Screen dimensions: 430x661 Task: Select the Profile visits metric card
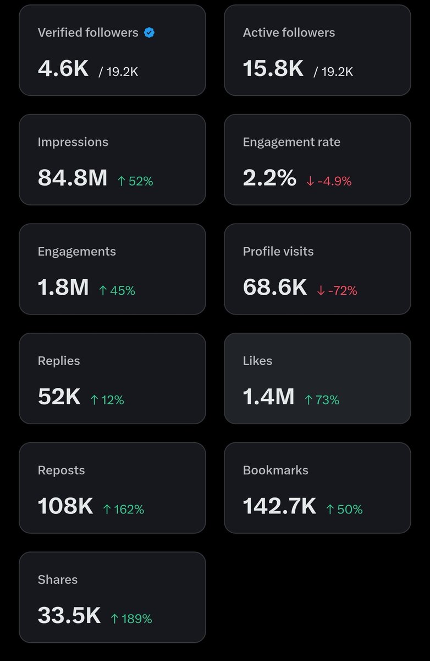pos(317,269)
